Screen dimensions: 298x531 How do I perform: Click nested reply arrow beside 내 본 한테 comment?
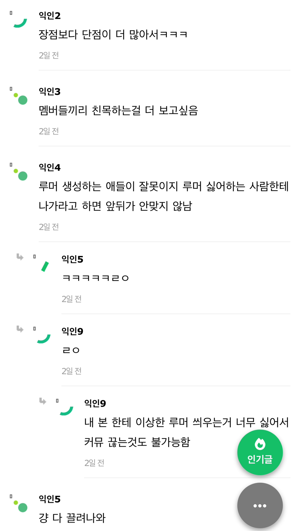[x=42, y=401]
